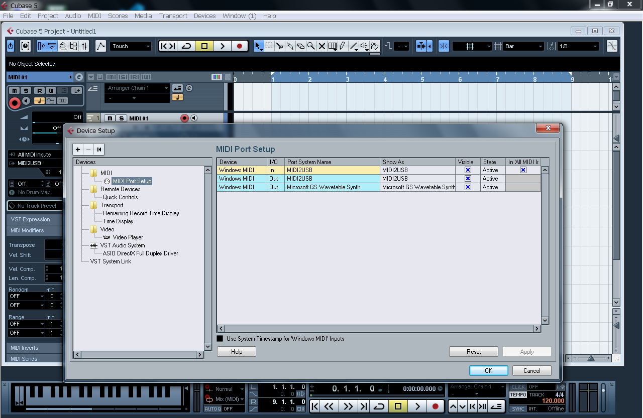The width and height of the screenshot is (643, 418).
Task: Select ASIO DirectX Full Duplex Driver
Action: click(x=141, y=253)
